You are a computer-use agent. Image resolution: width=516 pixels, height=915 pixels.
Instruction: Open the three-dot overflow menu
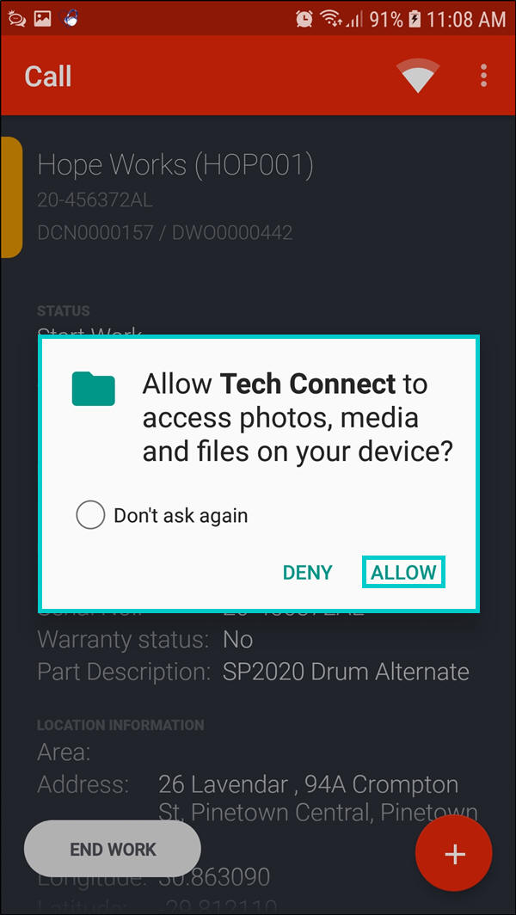(x=483, y=76)
